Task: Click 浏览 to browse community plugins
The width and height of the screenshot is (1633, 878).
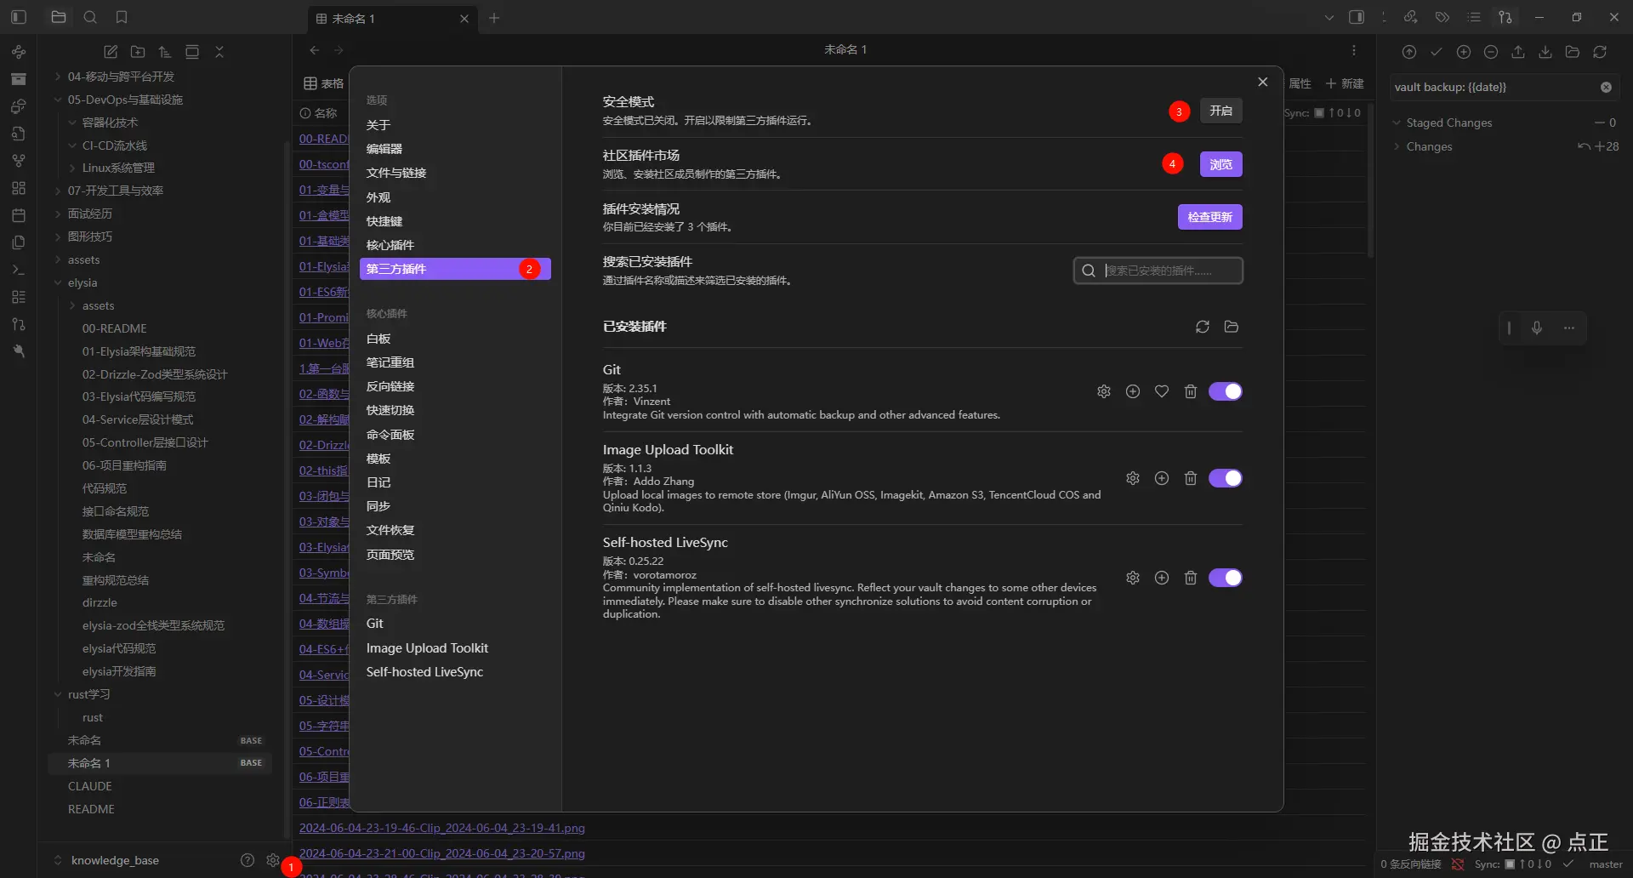Action: (x=1221, y=164)
